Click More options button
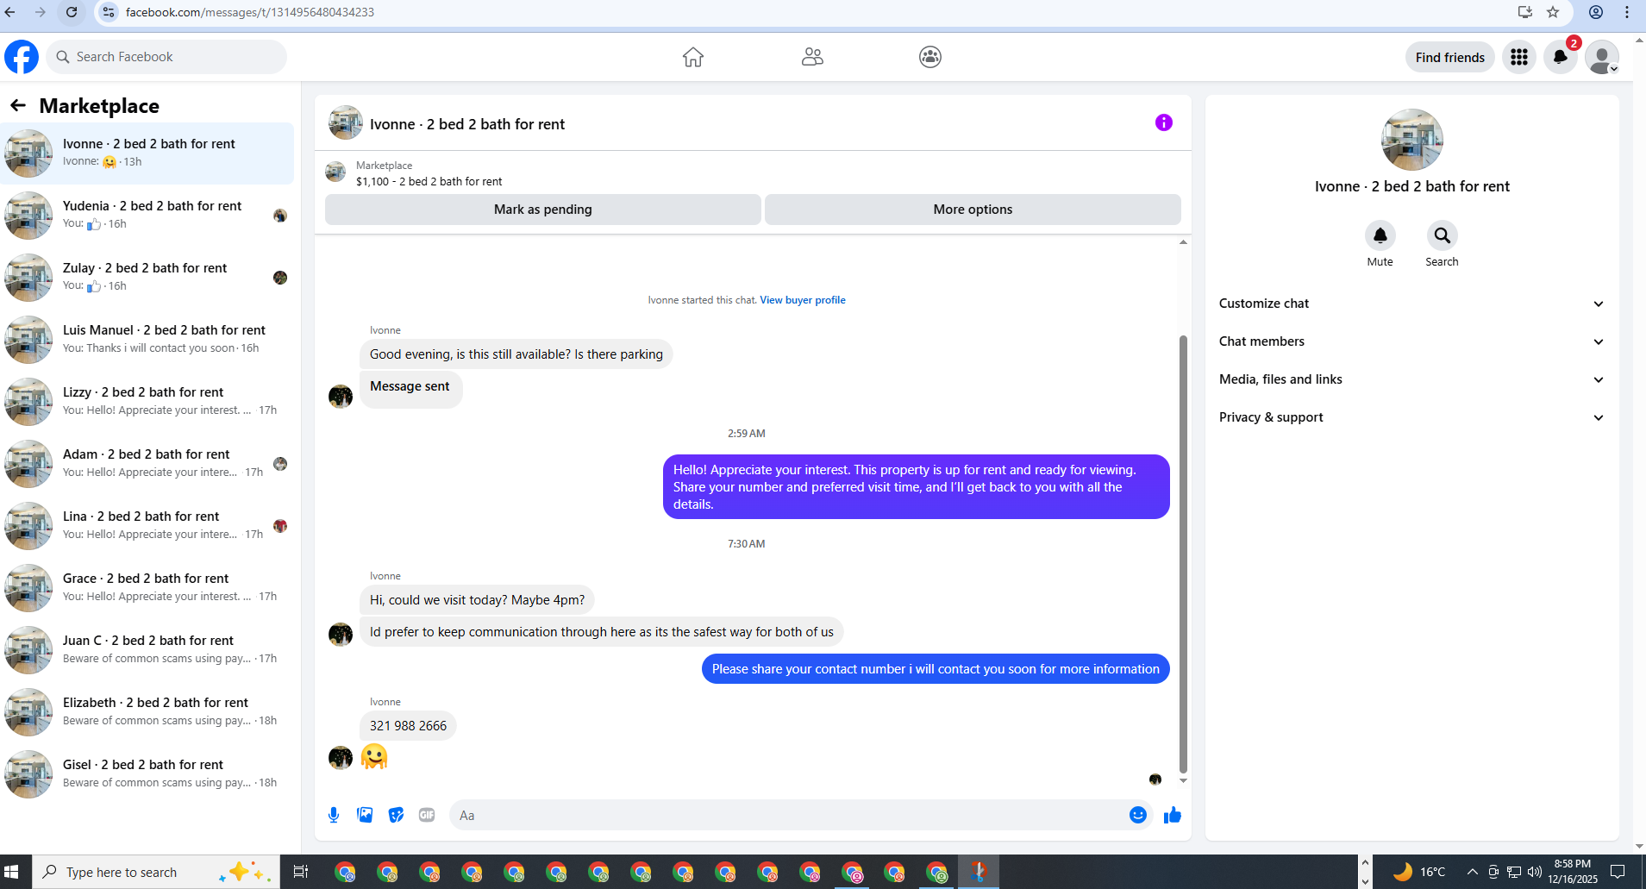1646x889 pixels. pos(973,210)
